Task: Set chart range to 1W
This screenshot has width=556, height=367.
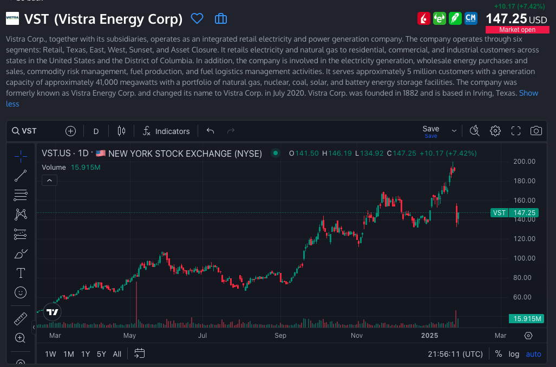Action: pos(50,354)
